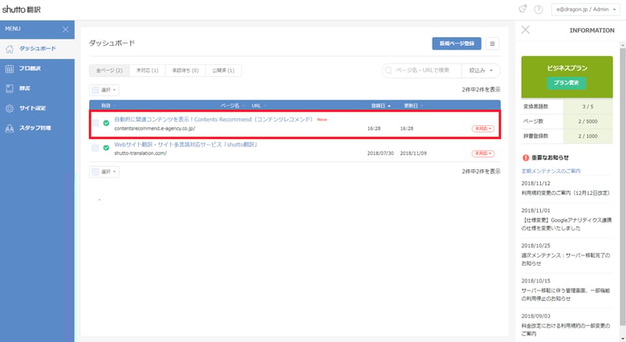
Task: Toggle green 有効 check for Contents Recommend row
Action: [x=106, y=123]
